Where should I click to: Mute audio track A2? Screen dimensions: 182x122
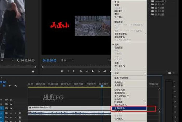coord(11,118)
